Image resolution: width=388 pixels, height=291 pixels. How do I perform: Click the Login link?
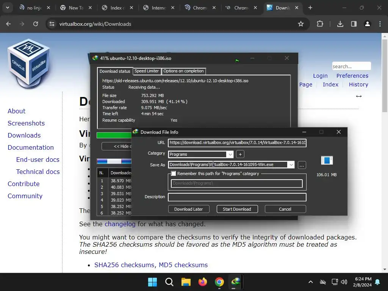point(320,76)
